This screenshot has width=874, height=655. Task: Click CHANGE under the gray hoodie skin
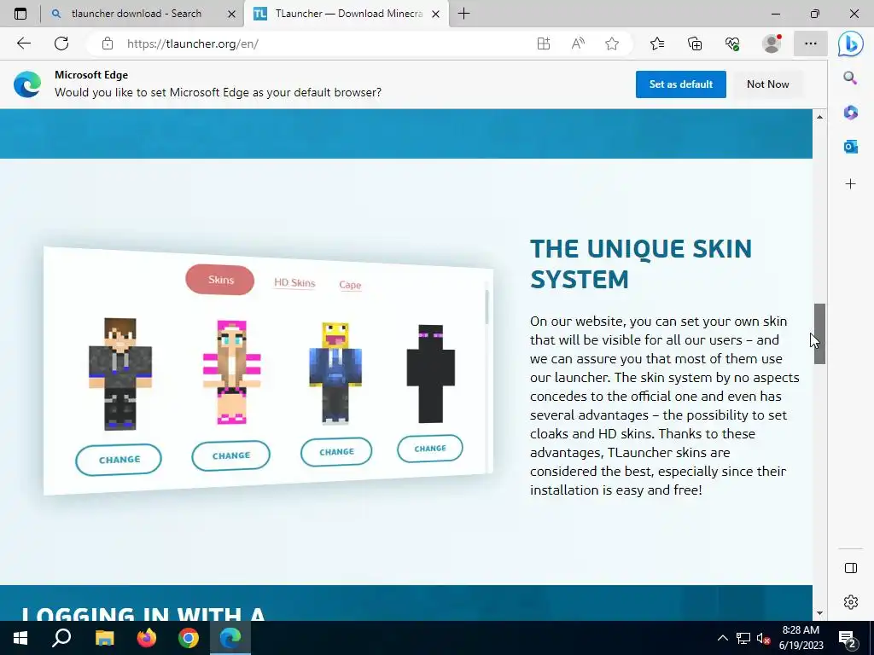click(119, 460)
